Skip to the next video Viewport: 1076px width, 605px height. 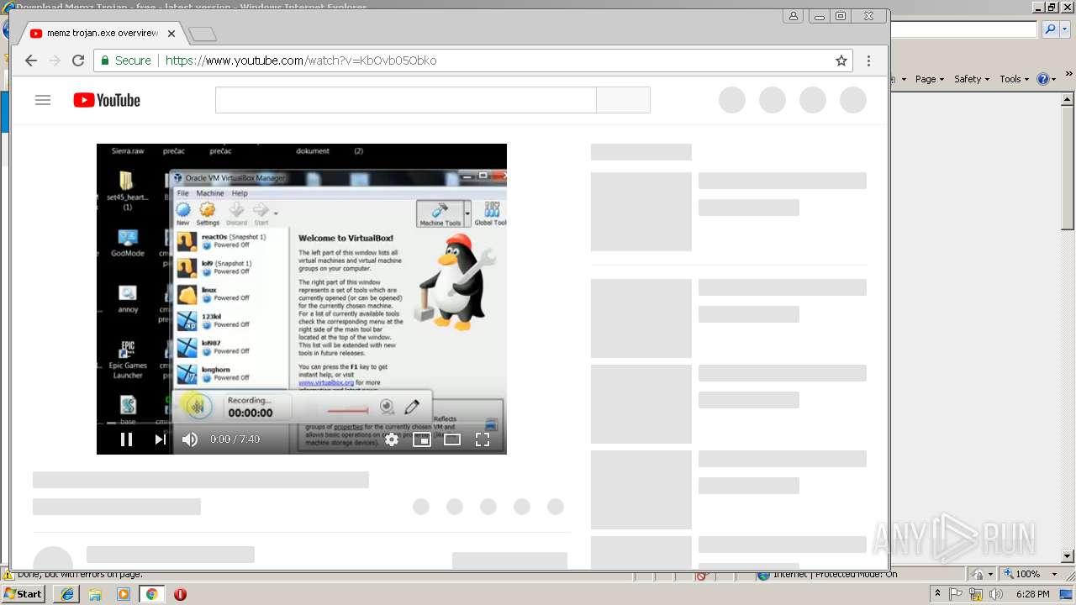click(x=160, y=439)
